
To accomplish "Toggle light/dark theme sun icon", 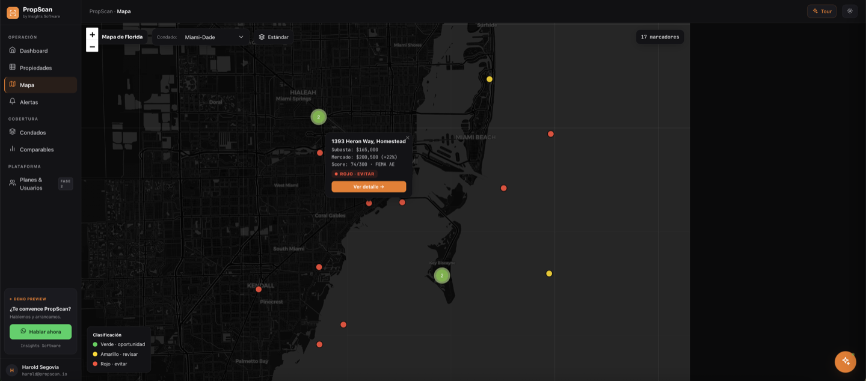I will pos(850,11).
